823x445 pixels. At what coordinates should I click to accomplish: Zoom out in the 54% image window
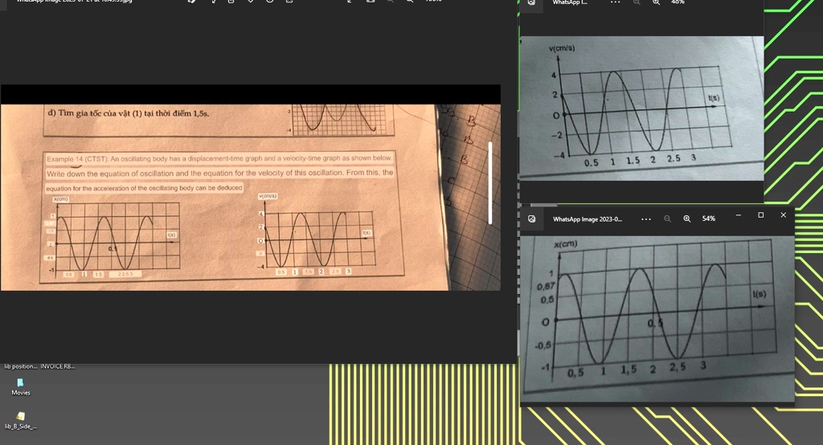[667, 218]
